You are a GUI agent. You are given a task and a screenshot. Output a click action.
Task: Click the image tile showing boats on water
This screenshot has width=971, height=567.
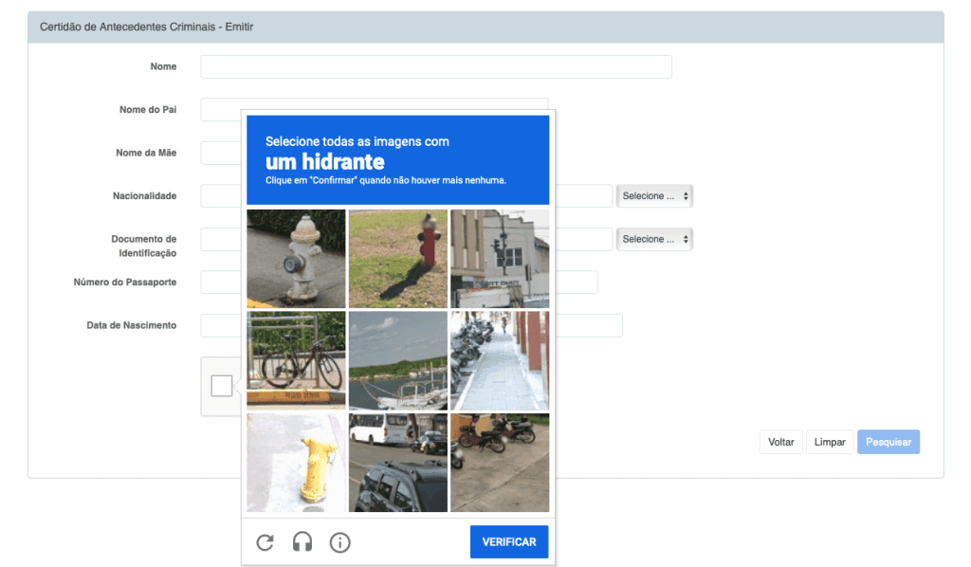tap(398, 360)
